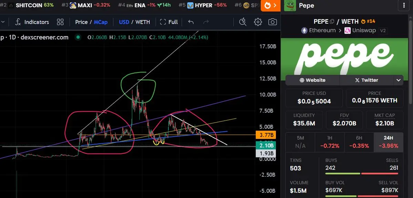The image size is (413, 198).
Task: Click the buy vol versus sell vol bar
Action: click(x=362, y=196)
